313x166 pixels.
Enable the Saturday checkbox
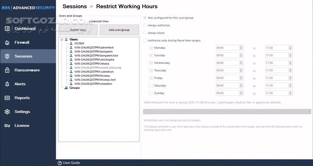click(151, 86)
